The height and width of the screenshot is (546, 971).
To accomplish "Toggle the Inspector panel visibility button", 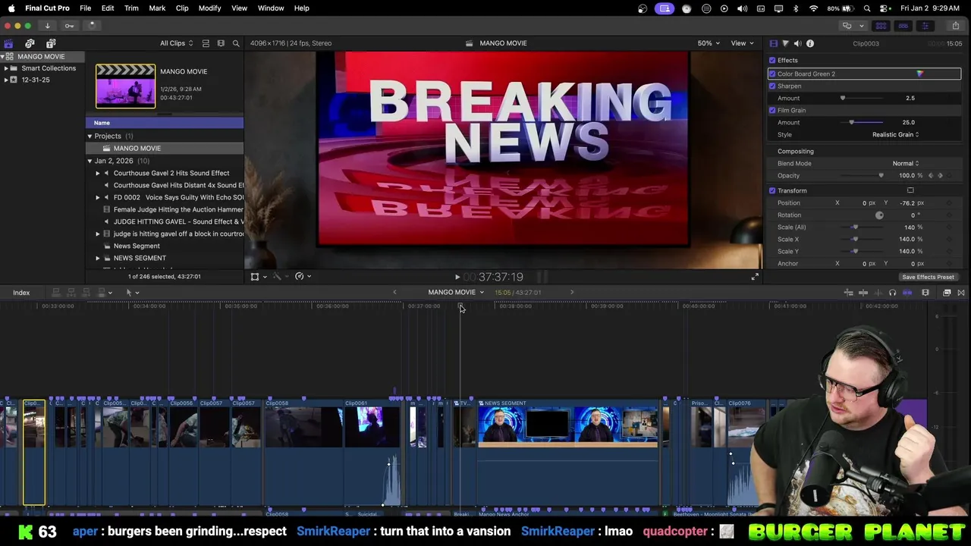I will click(925, 26).
